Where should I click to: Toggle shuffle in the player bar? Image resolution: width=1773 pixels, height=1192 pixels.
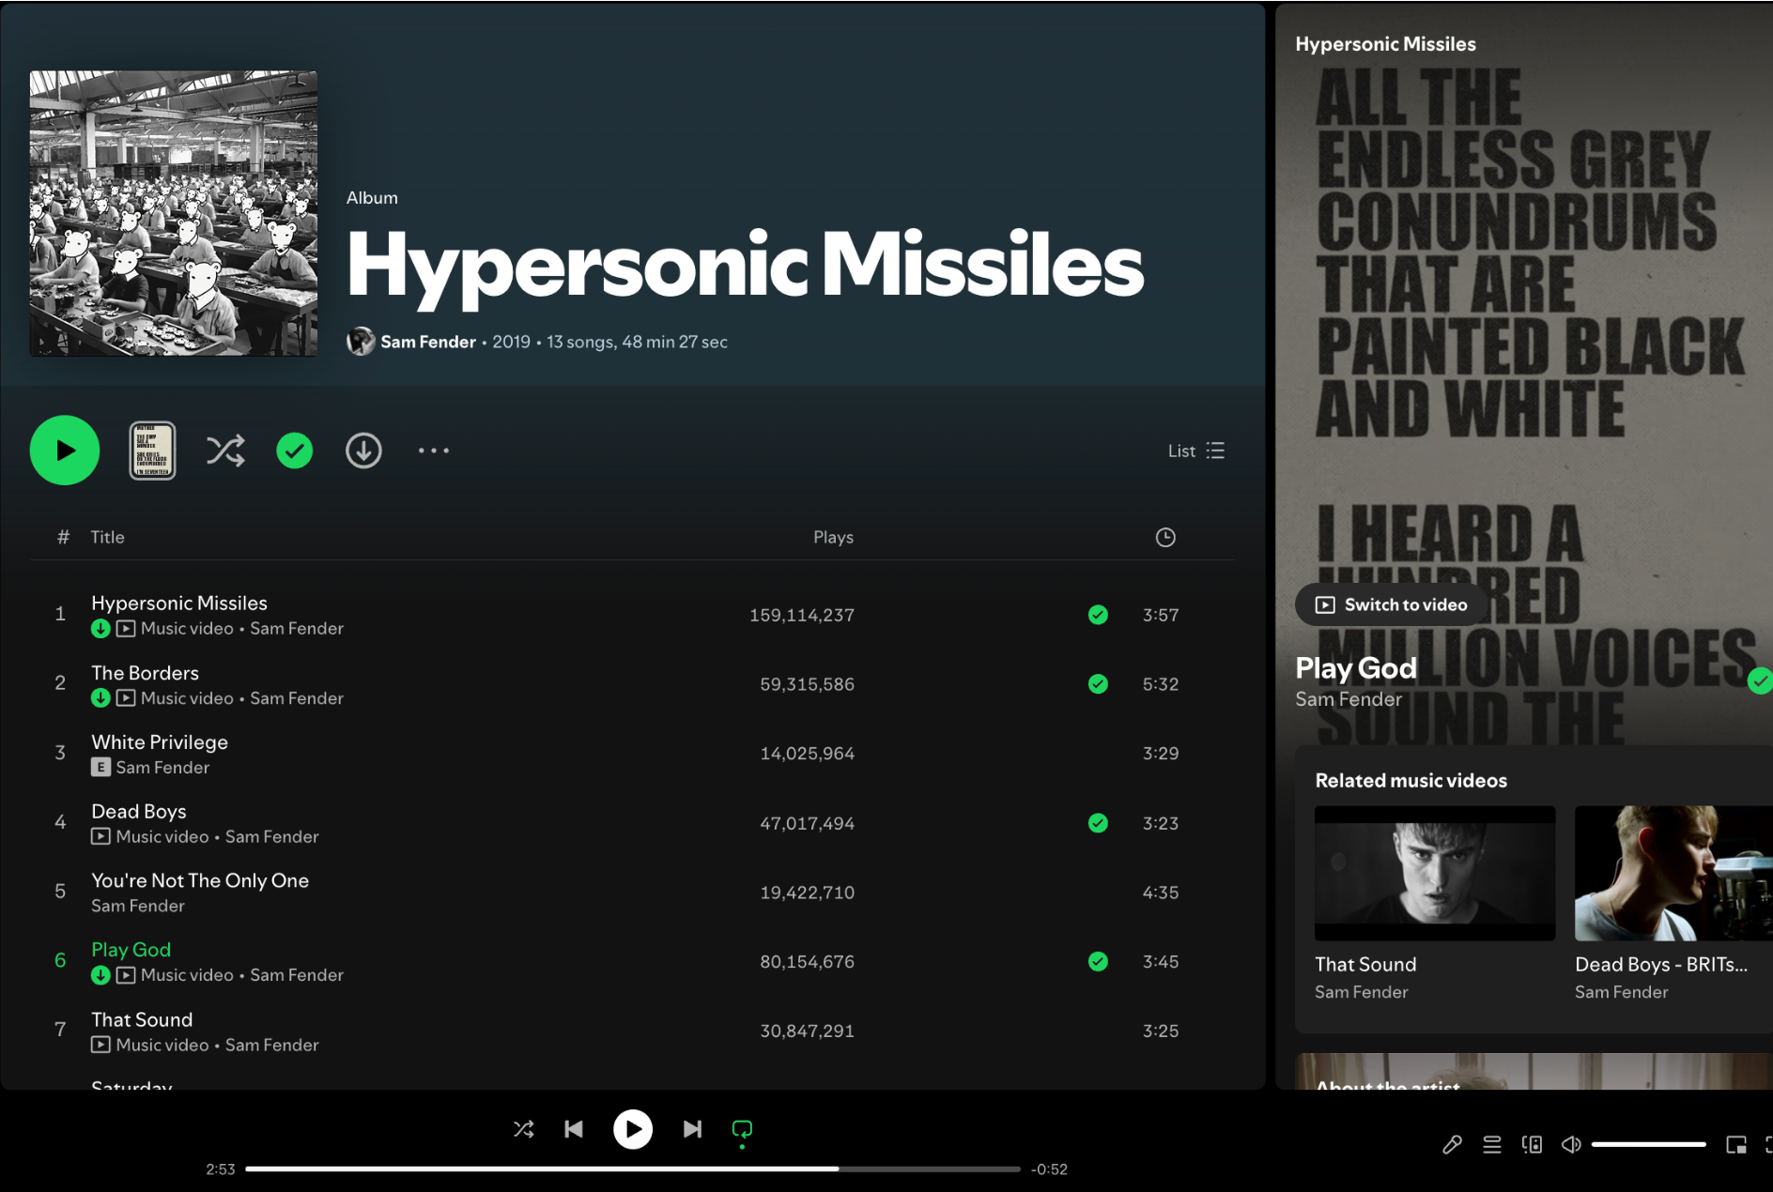(x=524, y=1129)
